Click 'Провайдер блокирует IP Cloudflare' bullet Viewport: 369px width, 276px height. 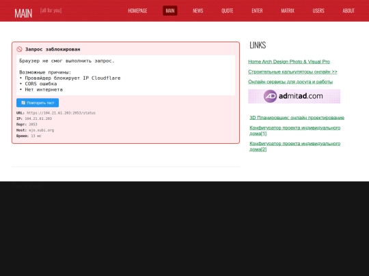(70, 78)
